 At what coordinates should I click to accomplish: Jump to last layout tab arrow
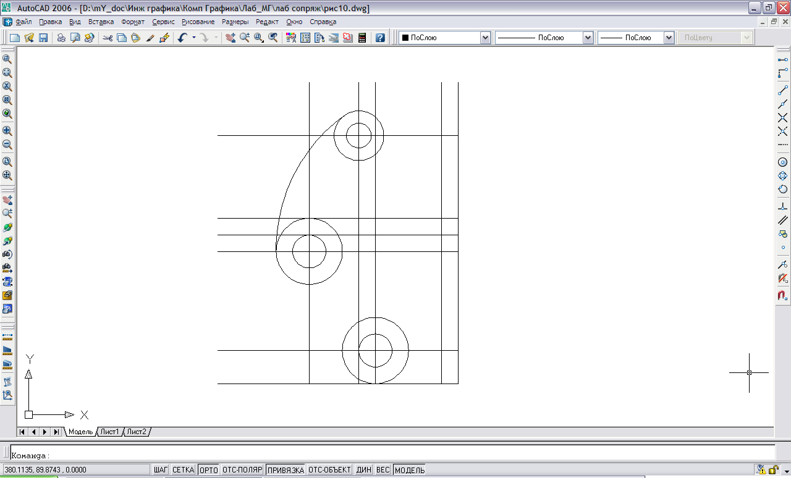pos(56,432)
